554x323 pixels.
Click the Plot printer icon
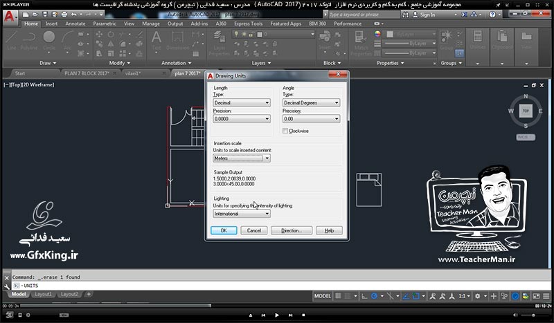pyautogui.click(x=64, y=15)
